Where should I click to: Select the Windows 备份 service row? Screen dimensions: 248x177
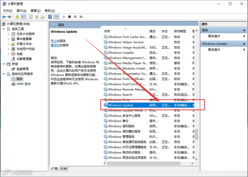point(149,121)
